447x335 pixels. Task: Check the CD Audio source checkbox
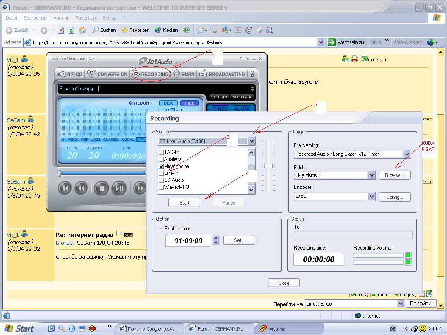[161, 180]
